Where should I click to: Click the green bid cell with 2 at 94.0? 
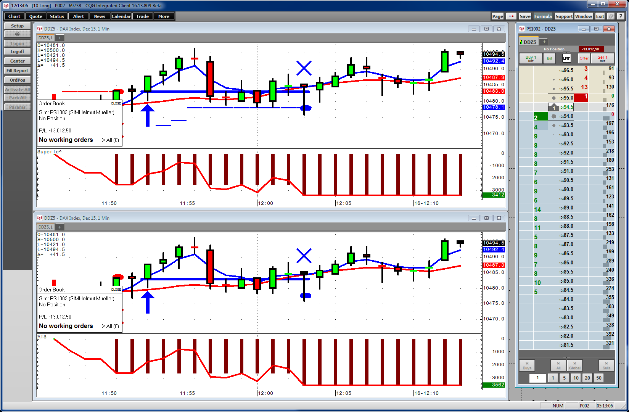[541, 117]
